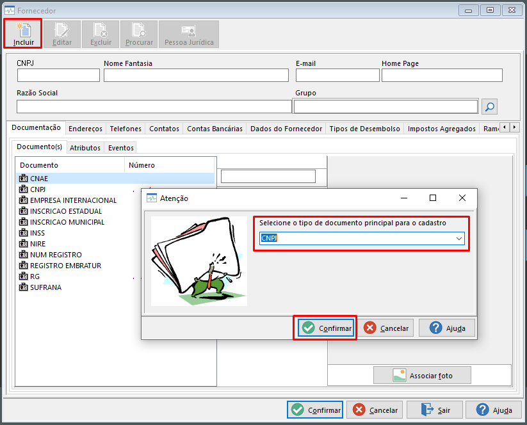The height and width of the screenshot is (425, 527).
Task: Switch to the Tipos de Desembolso tab
Action: point(364,129)
